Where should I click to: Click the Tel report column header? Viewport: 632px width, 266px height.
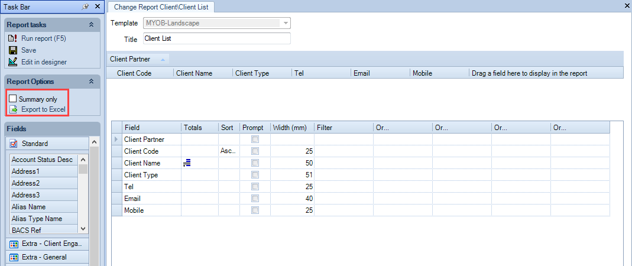click(321, 73)
